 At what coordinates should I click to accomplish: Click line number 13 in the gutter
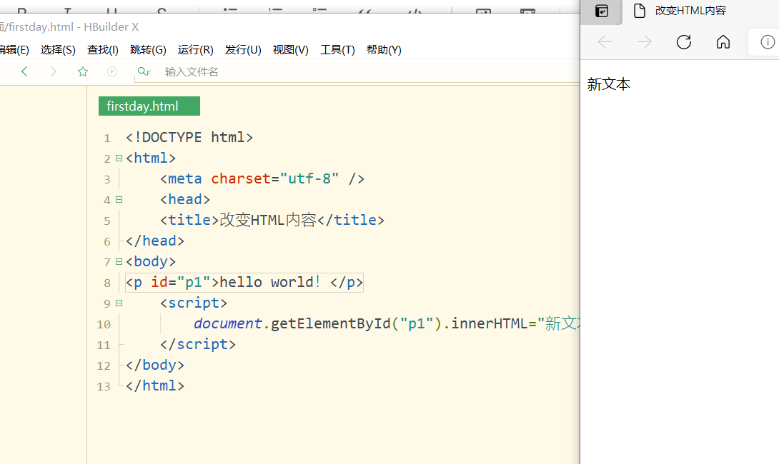click(x=104, y=387)
